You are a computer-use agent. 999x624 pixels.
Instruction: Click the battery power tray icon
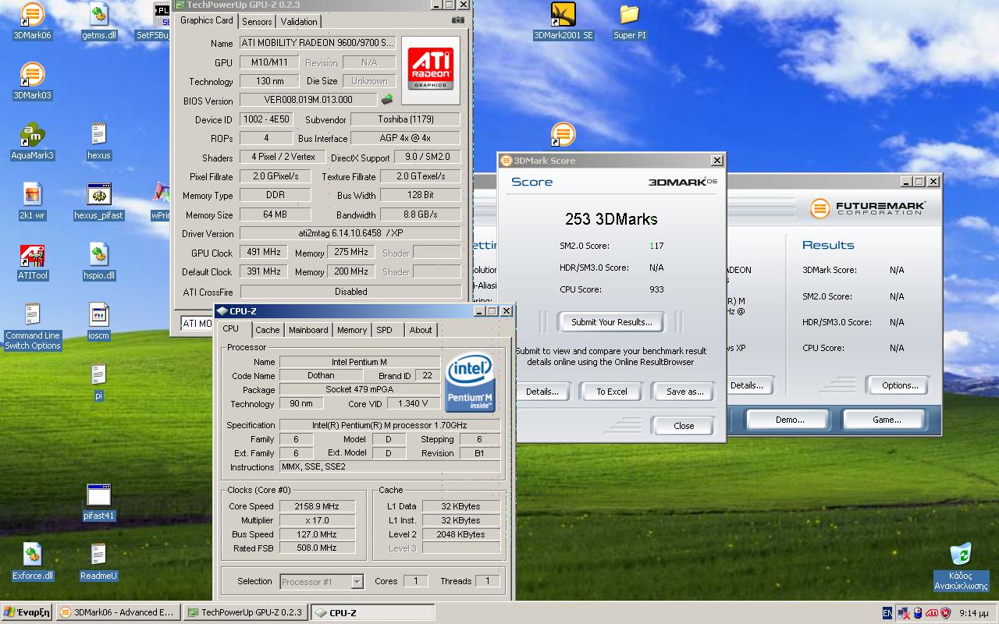click(918, 613)
